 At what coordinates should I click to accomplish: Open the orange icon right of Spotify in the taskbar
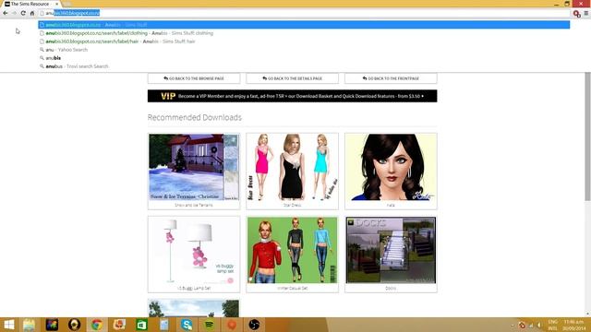pos(232,325)
